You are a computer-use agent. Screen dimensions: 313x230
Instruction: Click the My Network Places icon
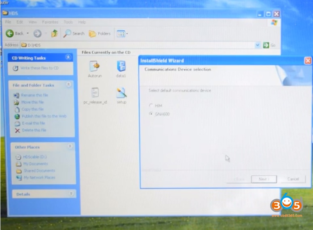coord(19,178)
